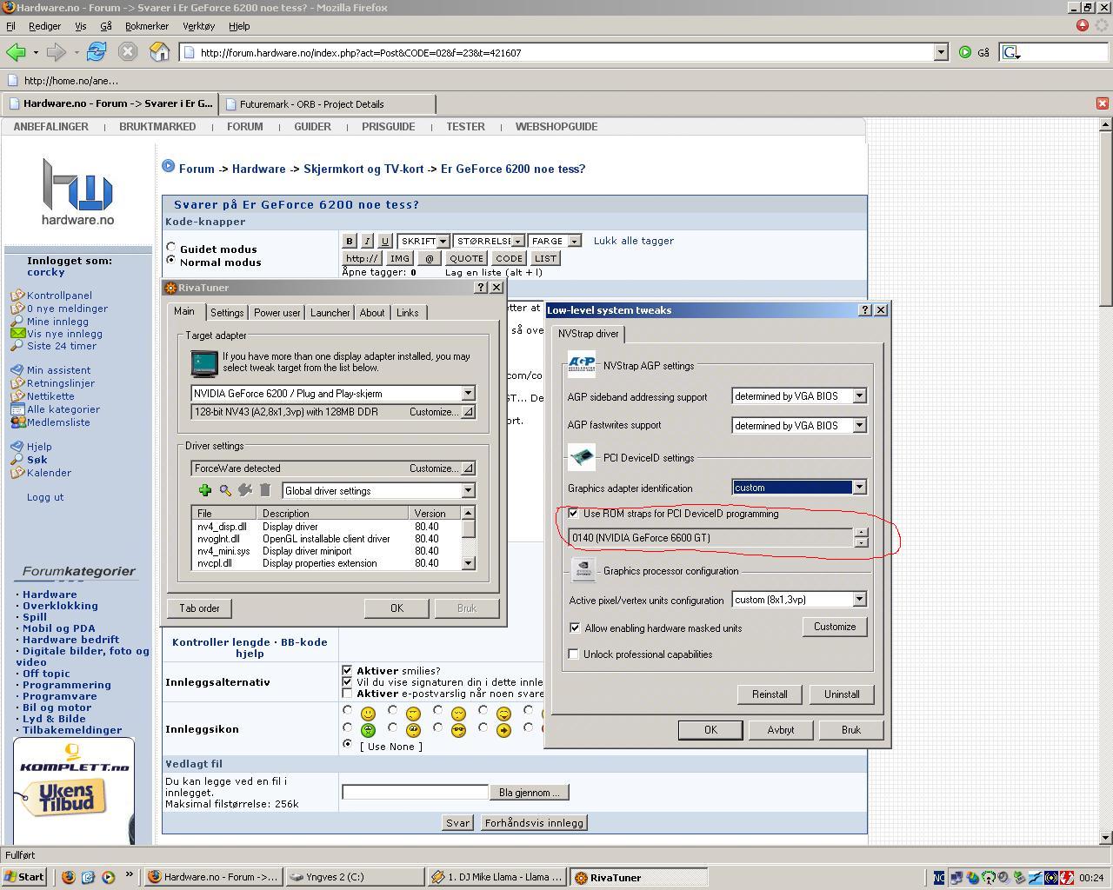Click the Firefox Home toolbar icon
Screen dimensions: 1113x890
click(x=159, y=52)
